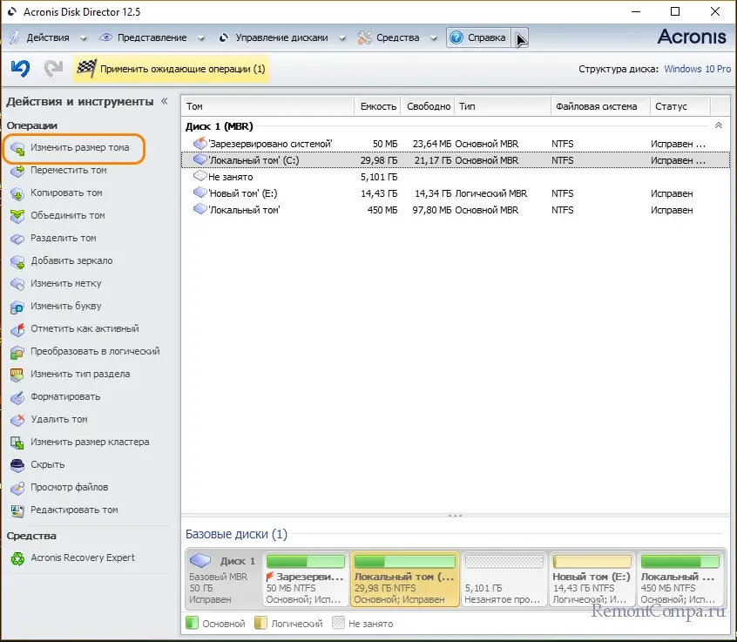Click the Merge volume icon (Объединить том)
The height and width of the screenshot is (642, 737).
point(17,216)
